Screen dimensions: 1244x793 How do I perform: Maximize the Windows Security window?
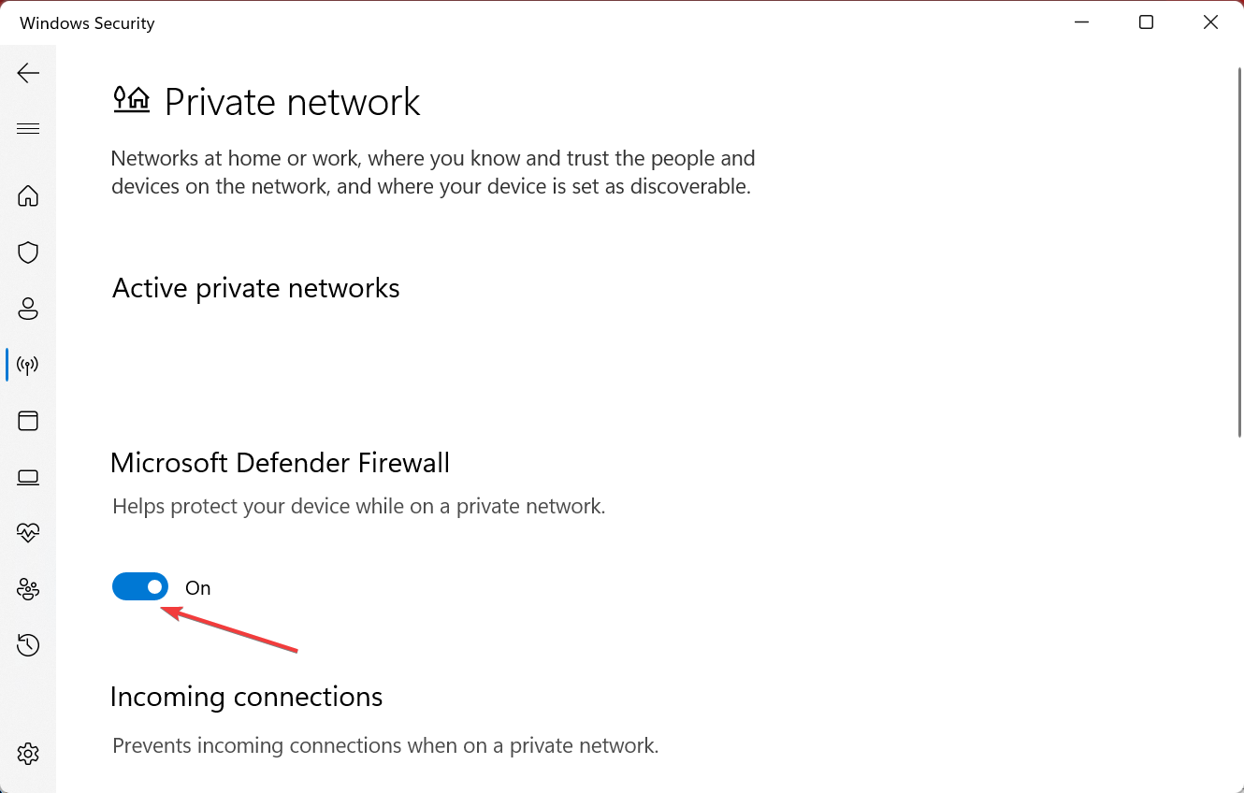tap(1146, 22)
